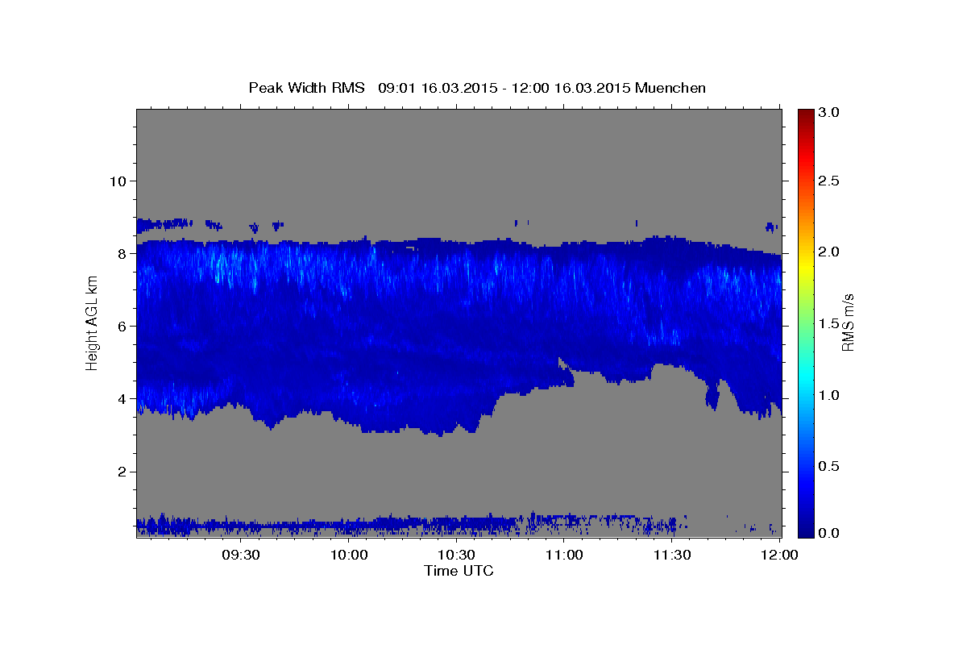The width and height of the screenshot is (967, 645).
Task: Click the 11:00 time tick label
Action: pyautogui.click(x=564, y=555)
